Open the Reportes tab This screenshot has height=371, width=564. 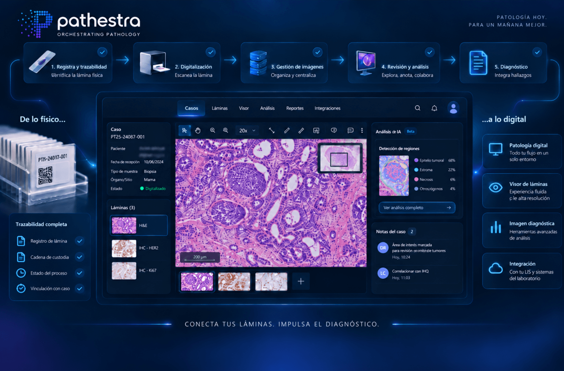295,108
